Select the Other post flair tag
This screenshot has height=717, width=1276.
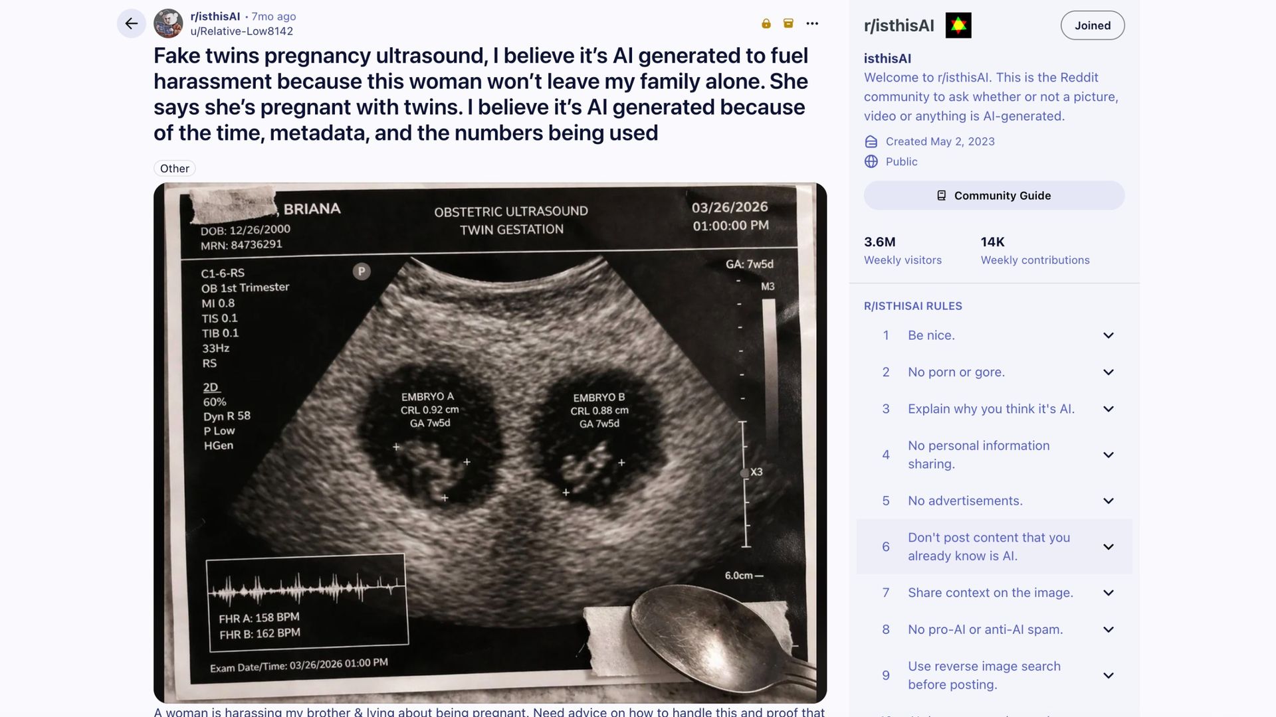[174, 169]
